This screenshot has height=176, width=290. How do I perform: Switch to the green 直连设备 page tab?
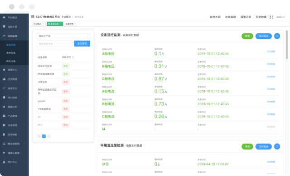55,24
